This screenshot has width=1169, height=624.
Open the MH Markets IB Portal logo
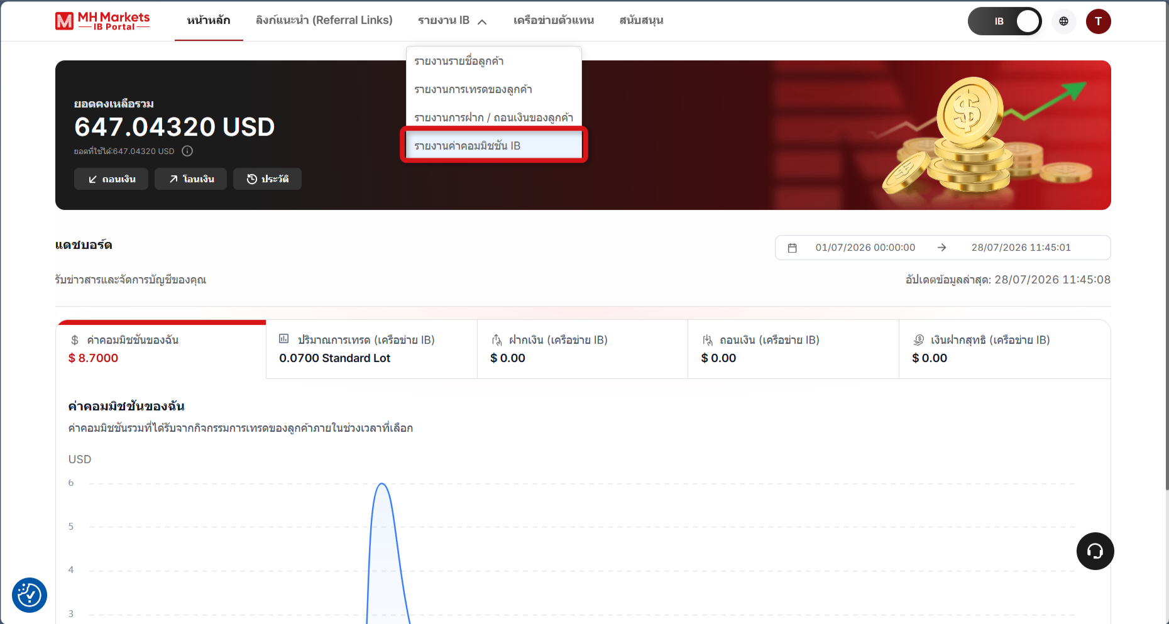pos(102,21)
